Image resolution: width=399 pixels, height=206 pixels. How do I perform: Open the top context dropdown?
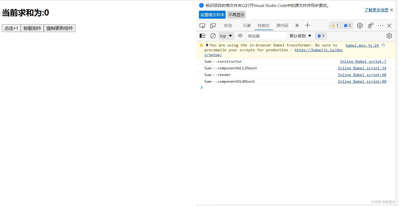(x=226, y=36)
